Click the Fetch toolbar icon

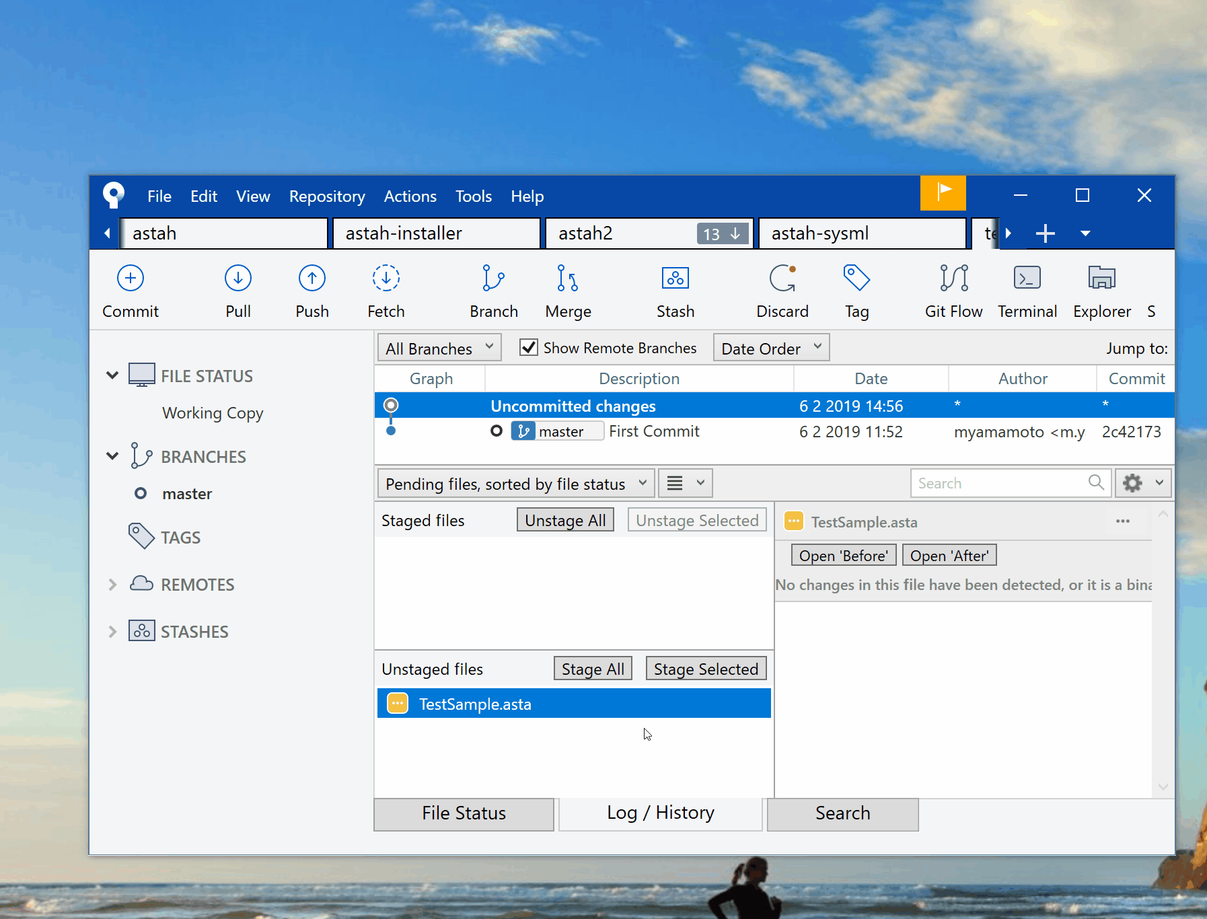click(386, 279)
